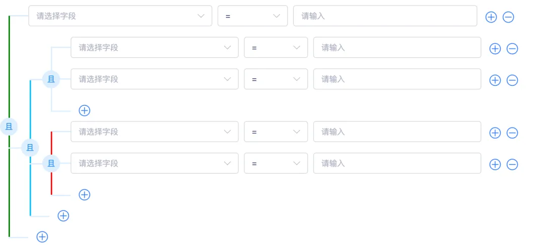Click the plus icon on the first condition row
This screenshot has width=544, height=250.
tap(491, 17)
